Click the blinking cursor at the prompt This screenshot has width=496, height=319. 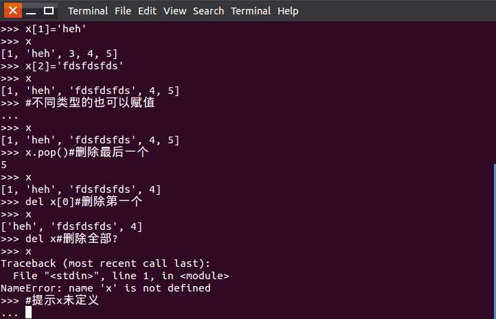click(x=28, y=312)
